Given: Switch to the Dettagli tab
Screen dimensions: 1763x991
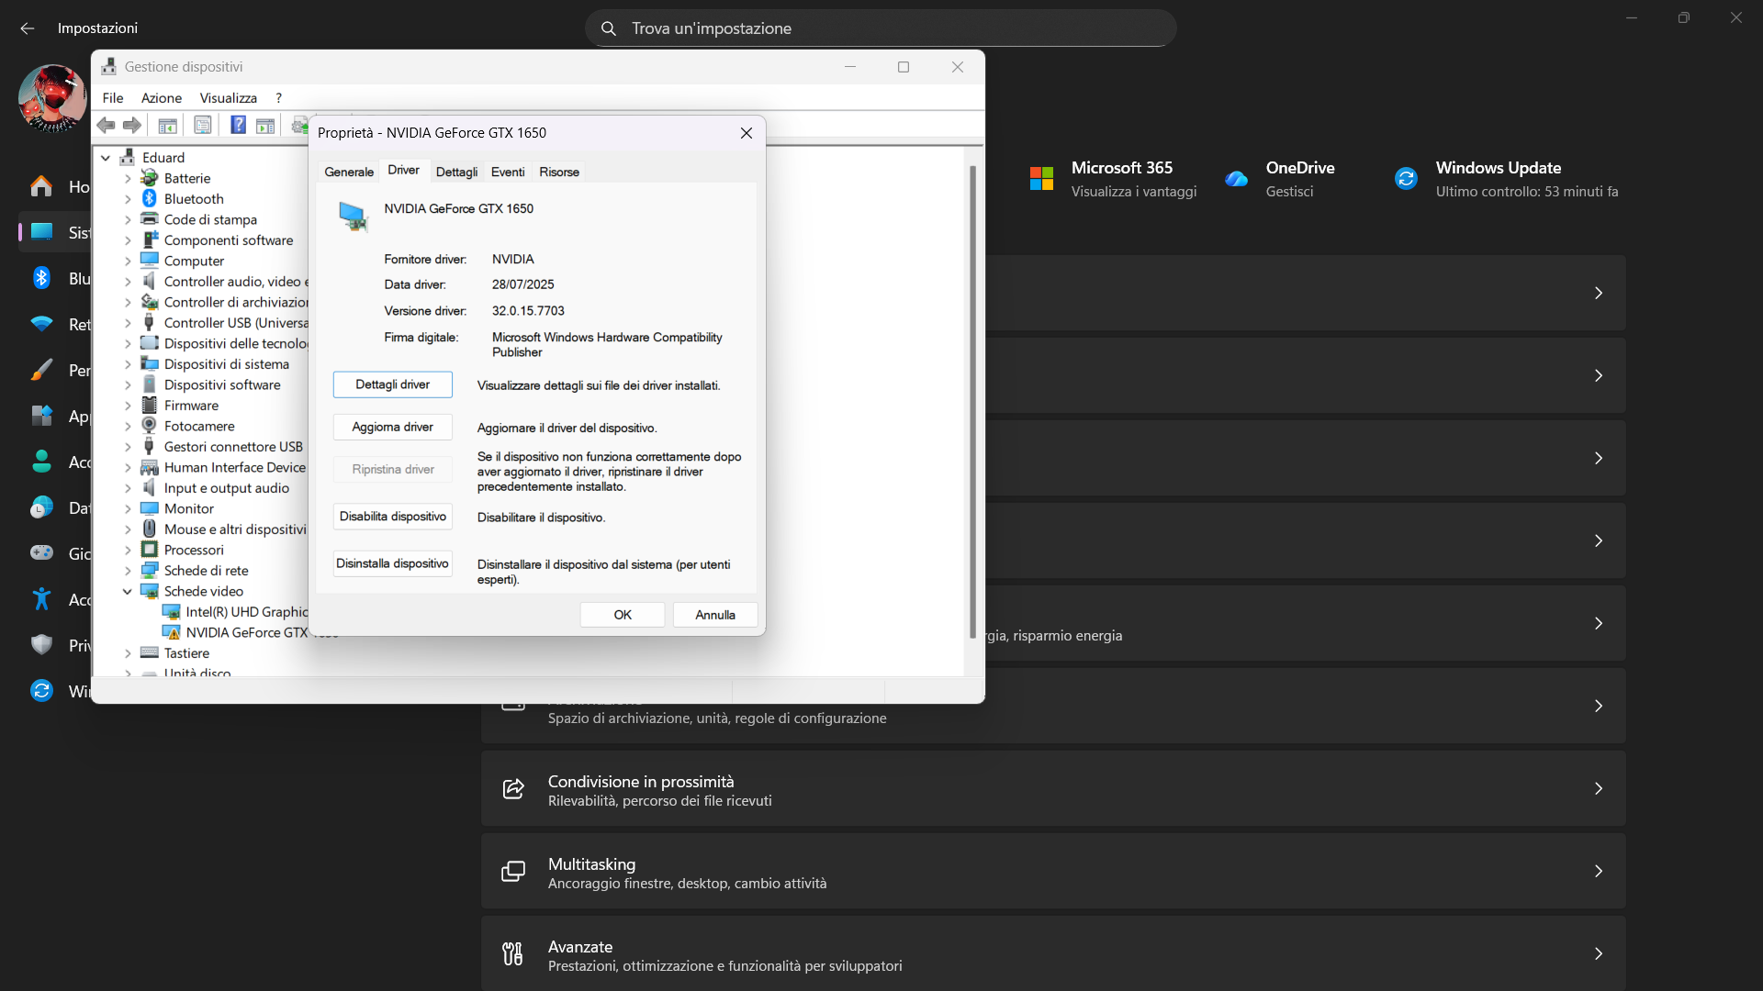Looking at the screenshot, I should 456,172.
